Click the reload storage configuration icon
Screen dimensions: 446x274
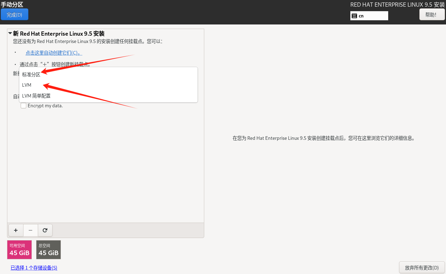pyautogui.click(x=45, y=230)
